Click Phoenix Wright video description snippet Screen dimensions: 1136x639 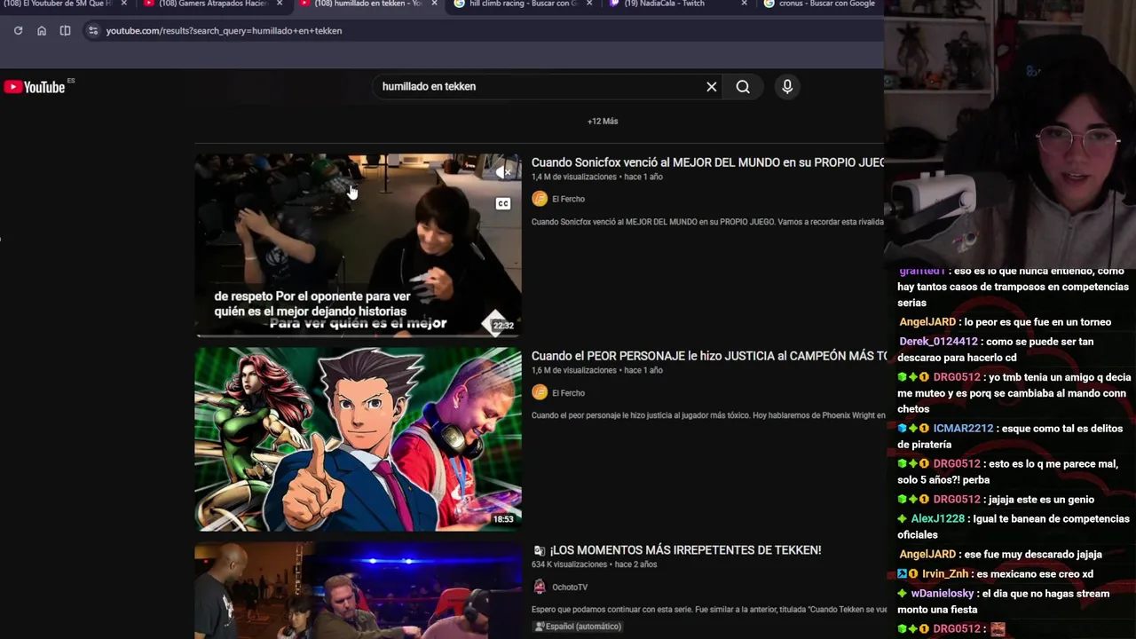(x=708, y=415)
